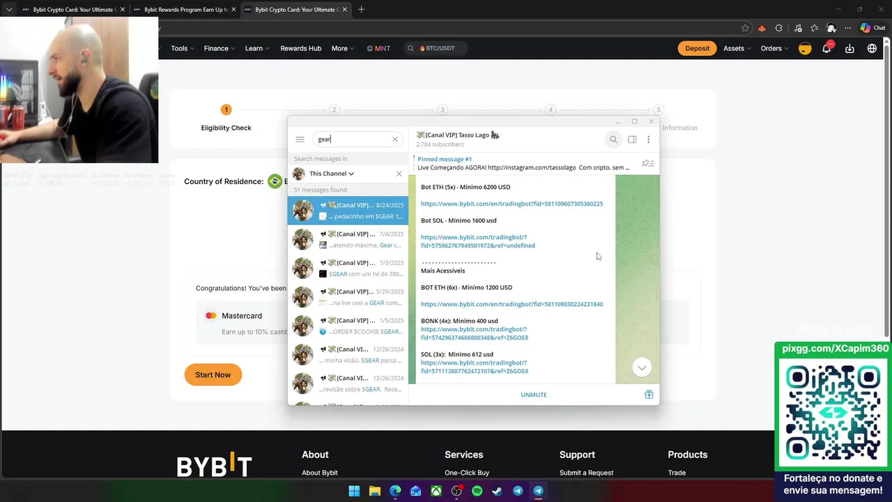Click Start Now button
This screenshot has width=892, height=502.
pyautogui.click(x=213, y=374)
